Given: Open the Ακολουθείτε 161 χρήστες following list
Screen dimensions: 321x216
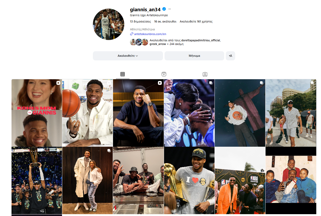Looking at the screenshot, I should coord(196,21).
